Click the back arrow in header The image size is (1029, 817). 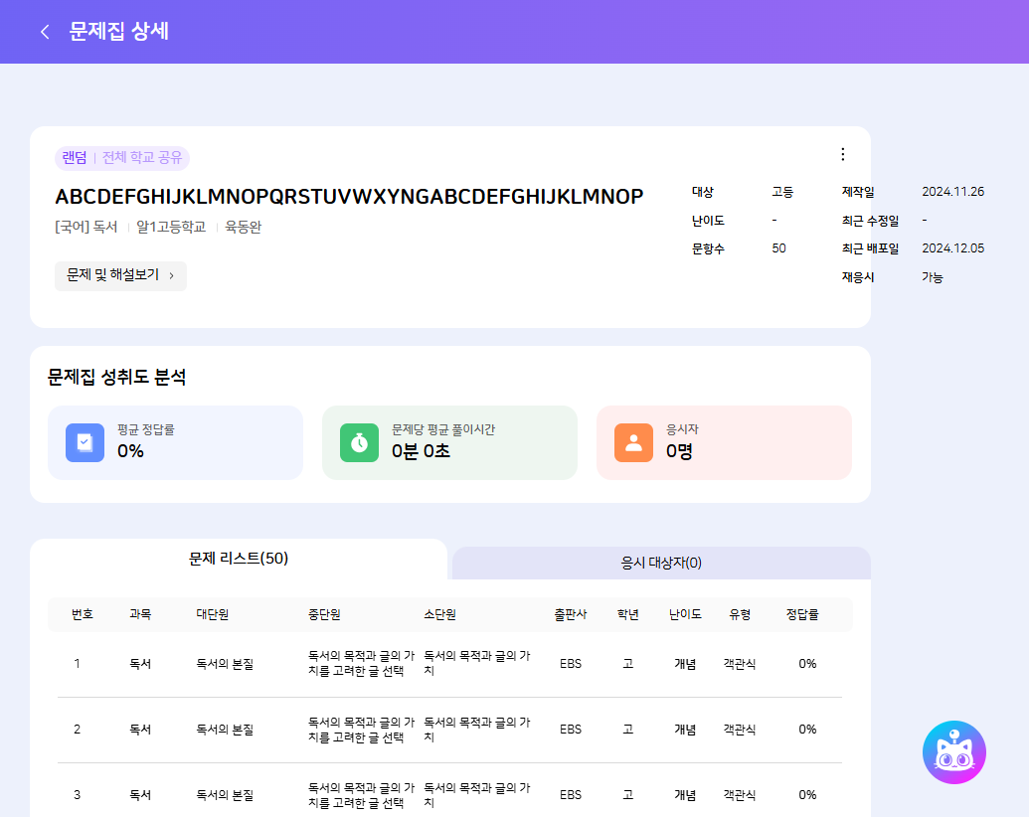(44, 32)
